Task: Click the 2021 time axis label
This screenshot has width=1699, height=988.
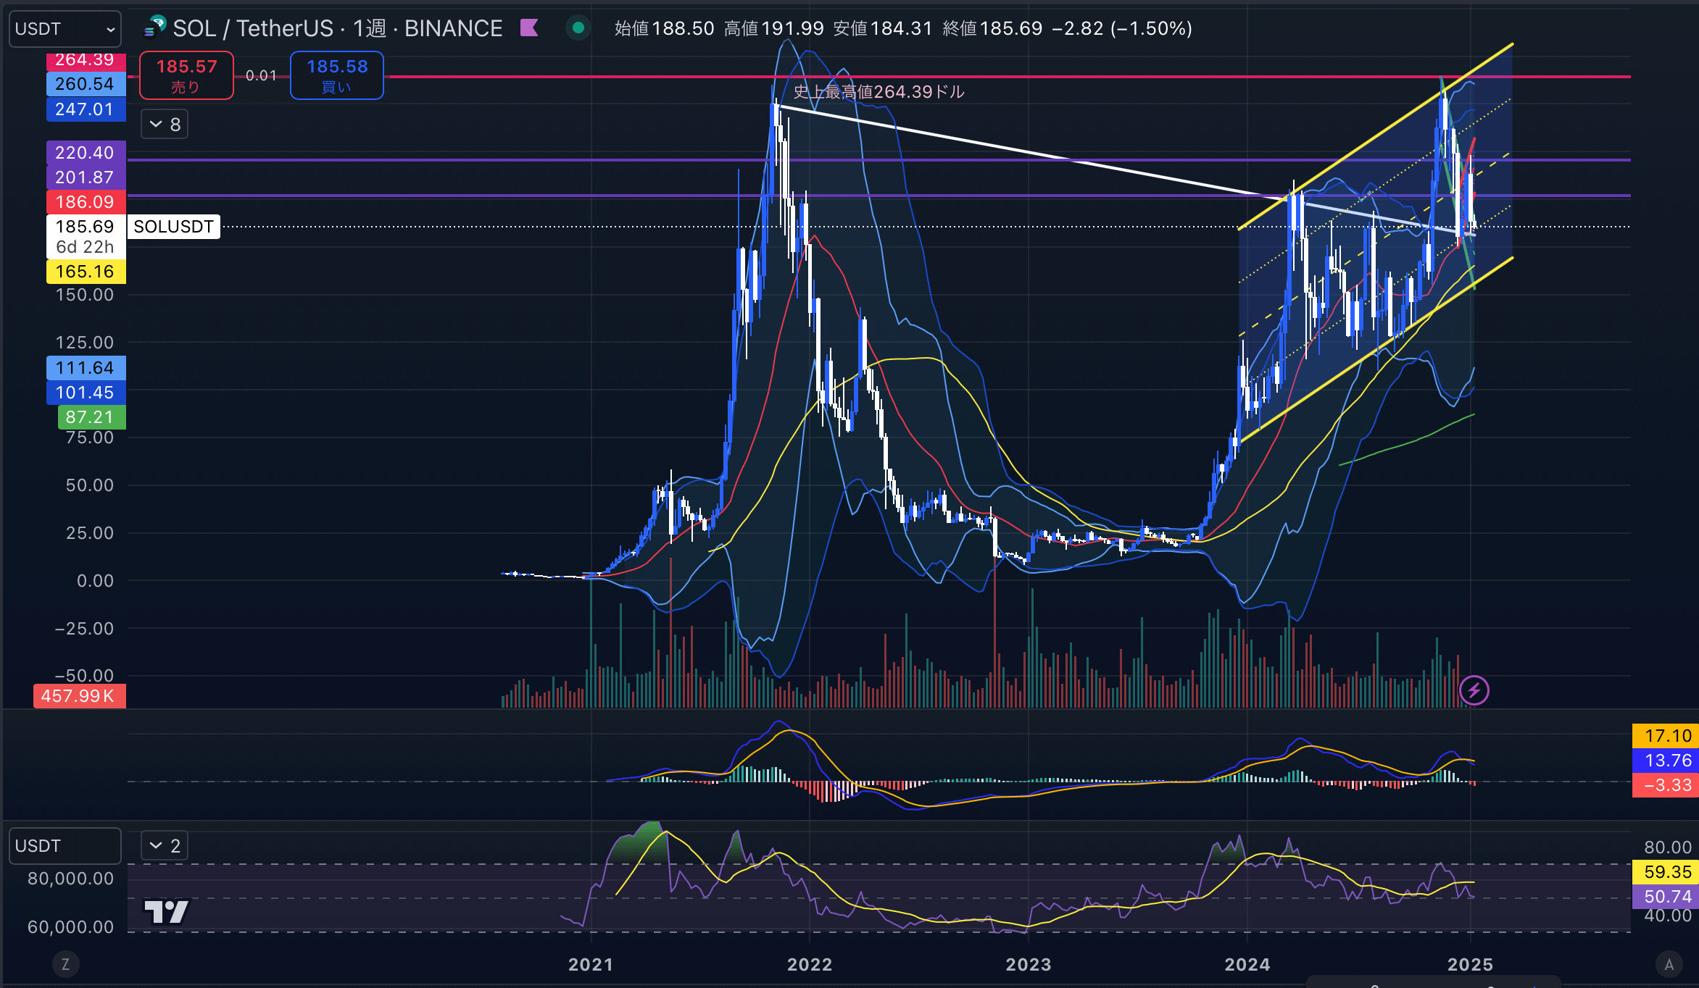Action: click(591, 965)
